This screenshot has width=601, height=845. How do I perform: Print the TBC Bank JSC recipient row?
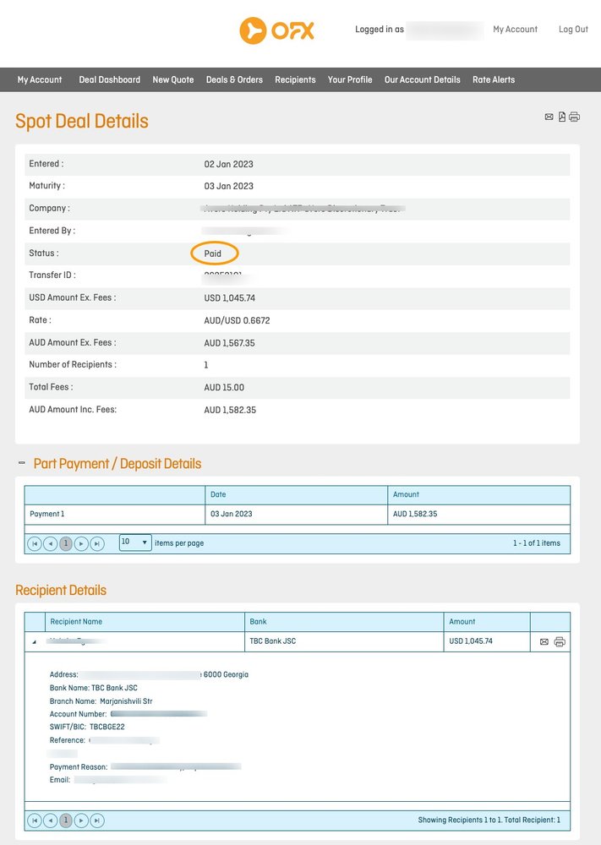pos(560,642)
